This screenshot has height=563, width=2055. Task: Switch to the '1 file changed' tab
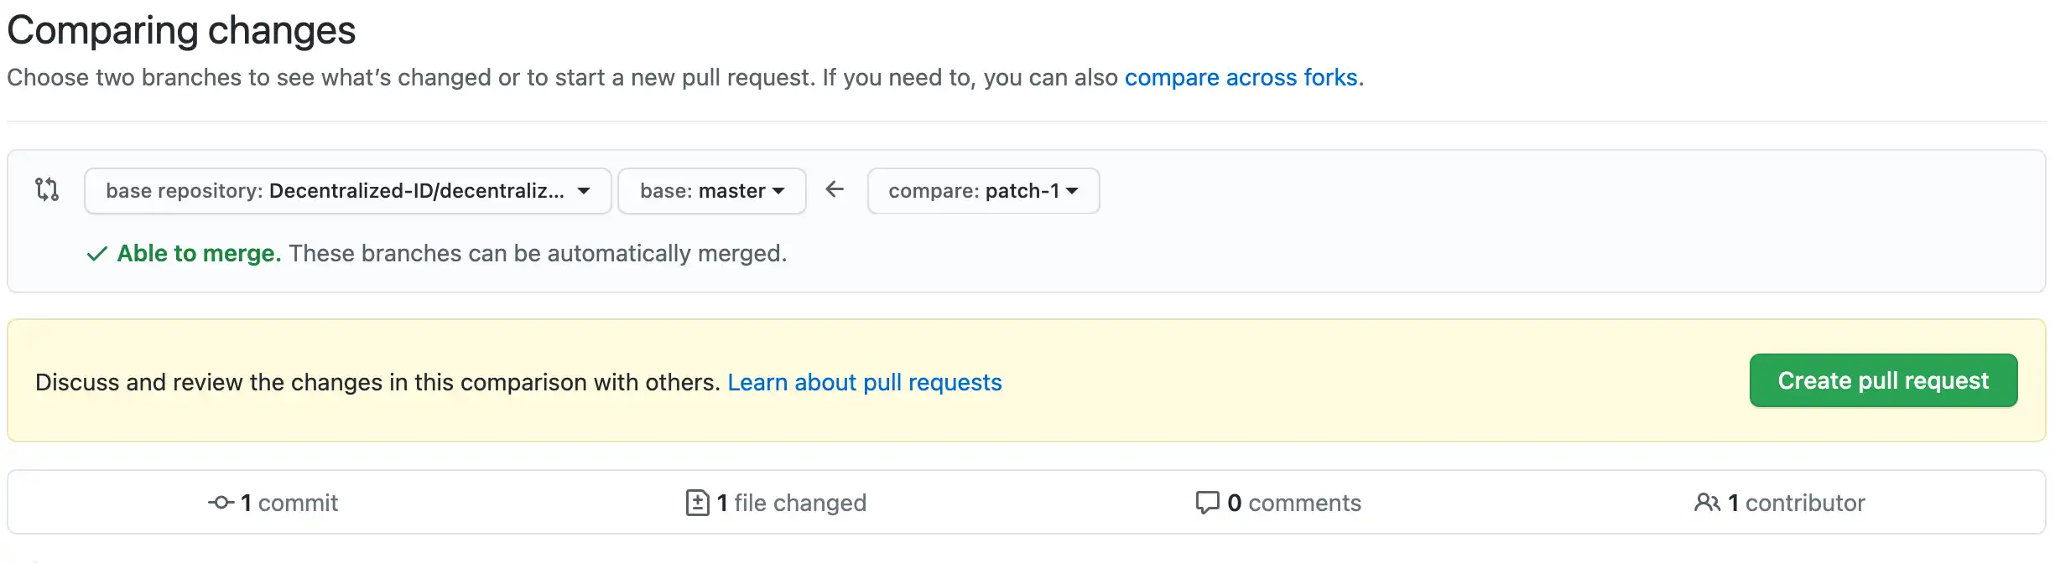pos(792,503)
